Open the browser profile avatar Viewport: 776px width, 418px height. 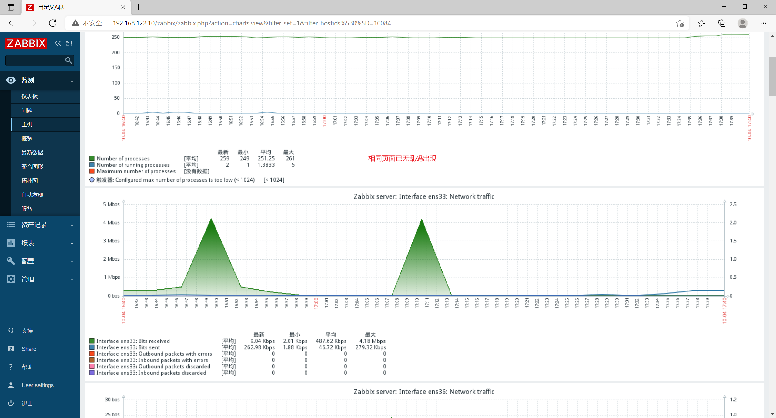[x=743, y=23]
